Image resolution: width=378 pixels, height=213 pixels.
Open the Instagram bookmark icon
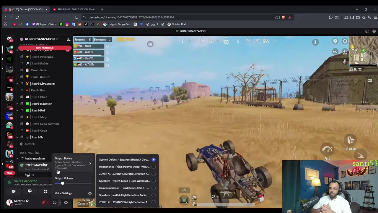click(x=67, y=24)
